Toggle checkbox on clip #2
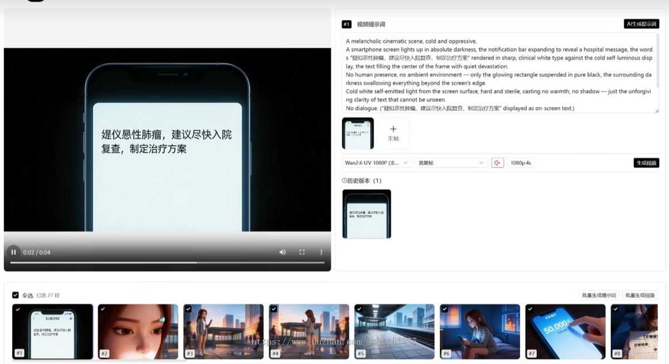This screenshot has height=364, width=669. pos(103,309)
